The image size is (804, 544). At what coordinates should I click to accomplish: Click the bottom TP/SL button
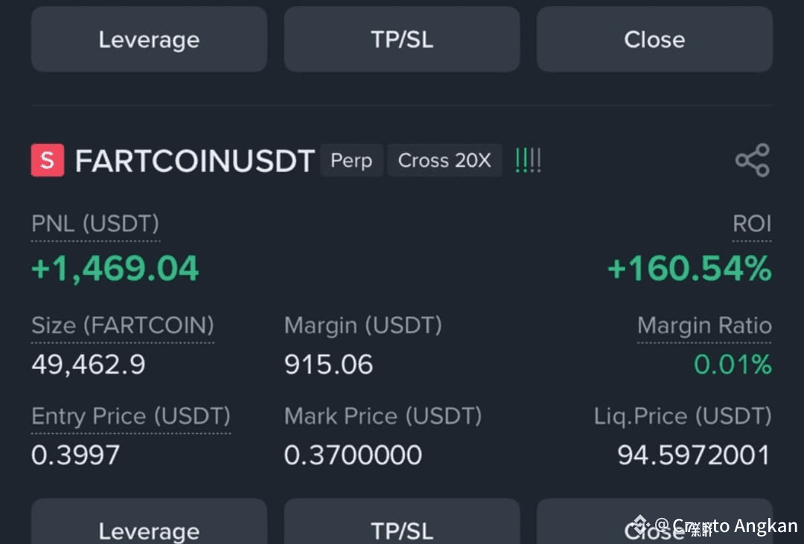(401, 530)
